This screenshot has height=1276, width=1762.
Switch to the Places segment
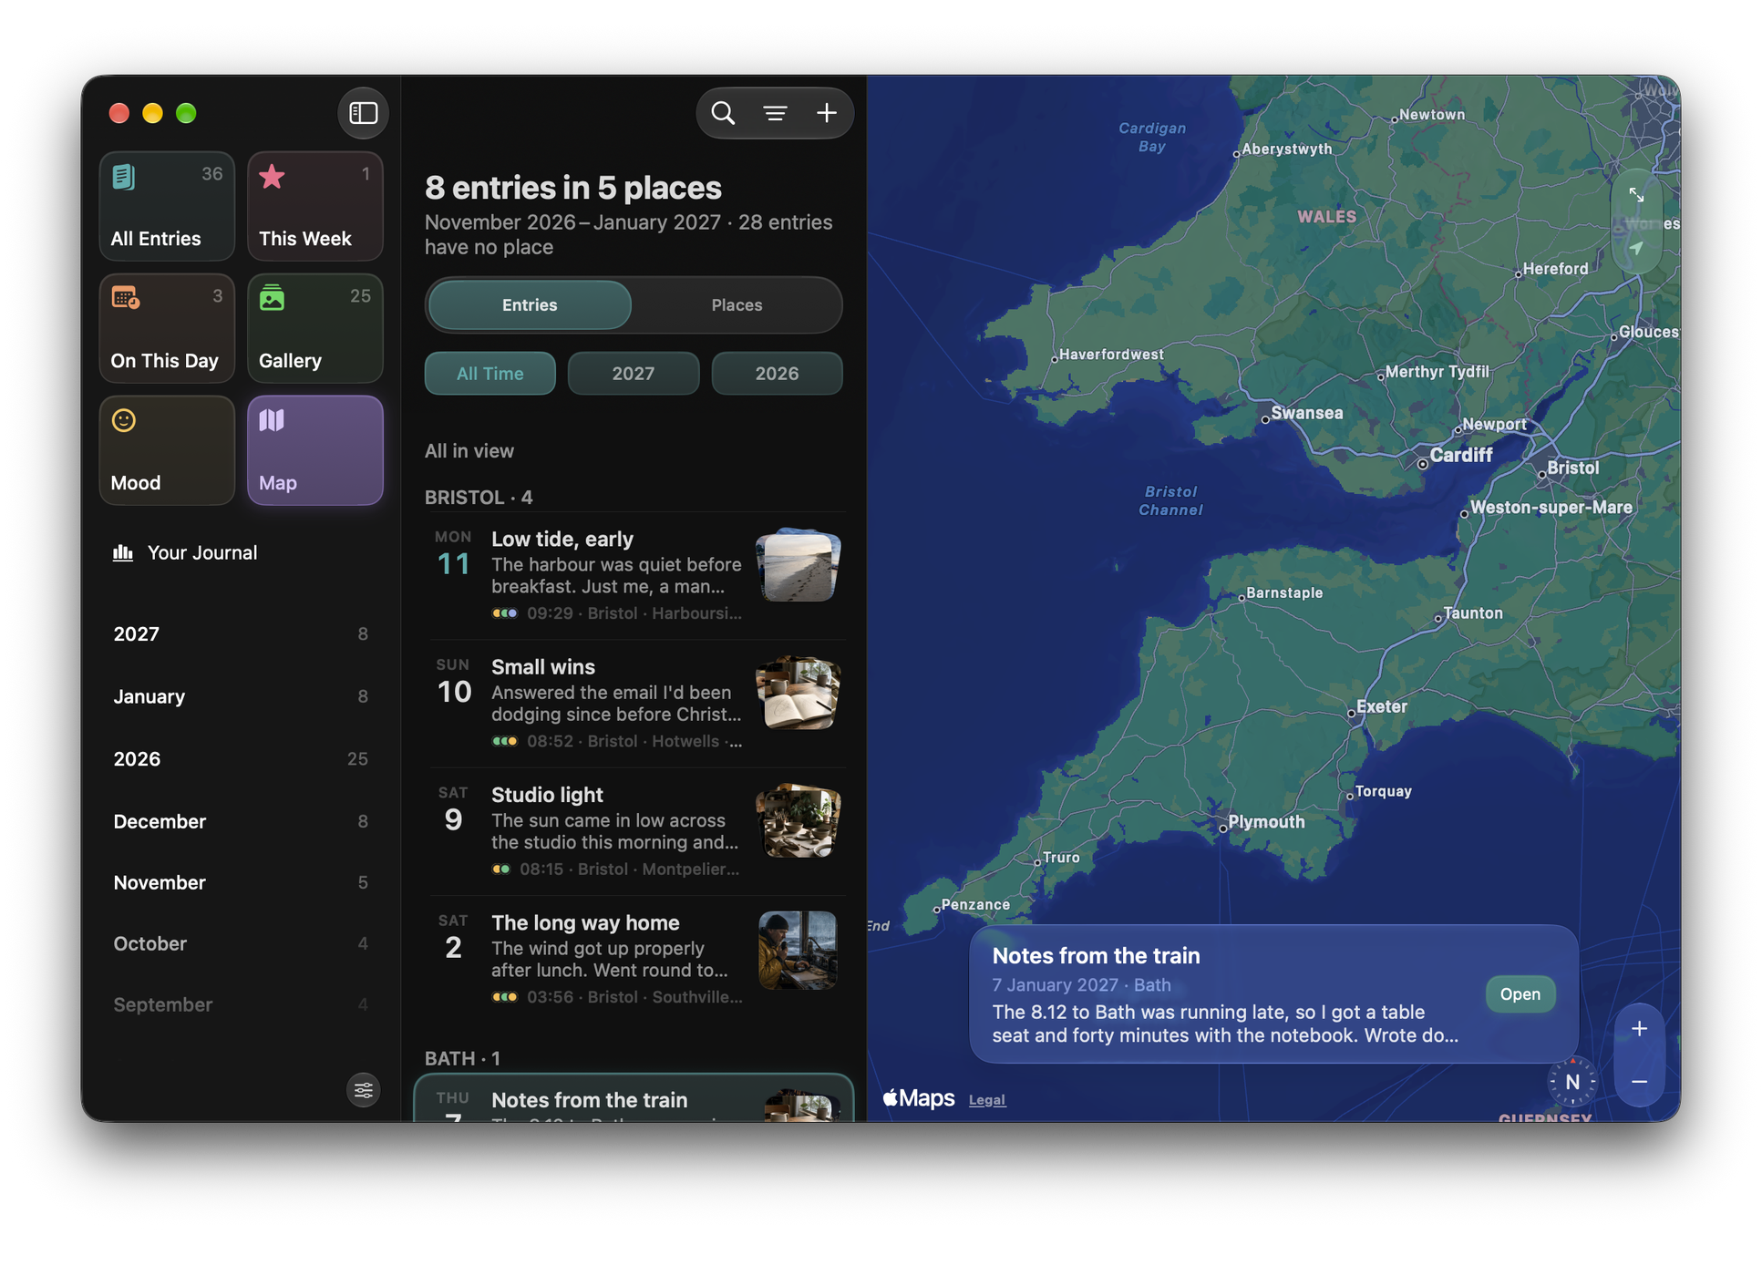coord(737,305)
